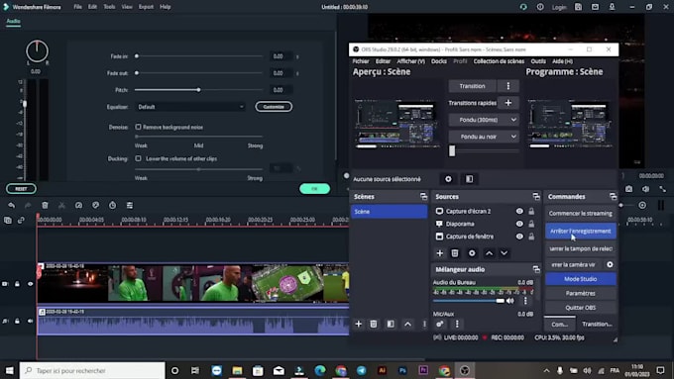Click the Pitch slider handle
Screen dimensions: 674x379
point(198,90)
